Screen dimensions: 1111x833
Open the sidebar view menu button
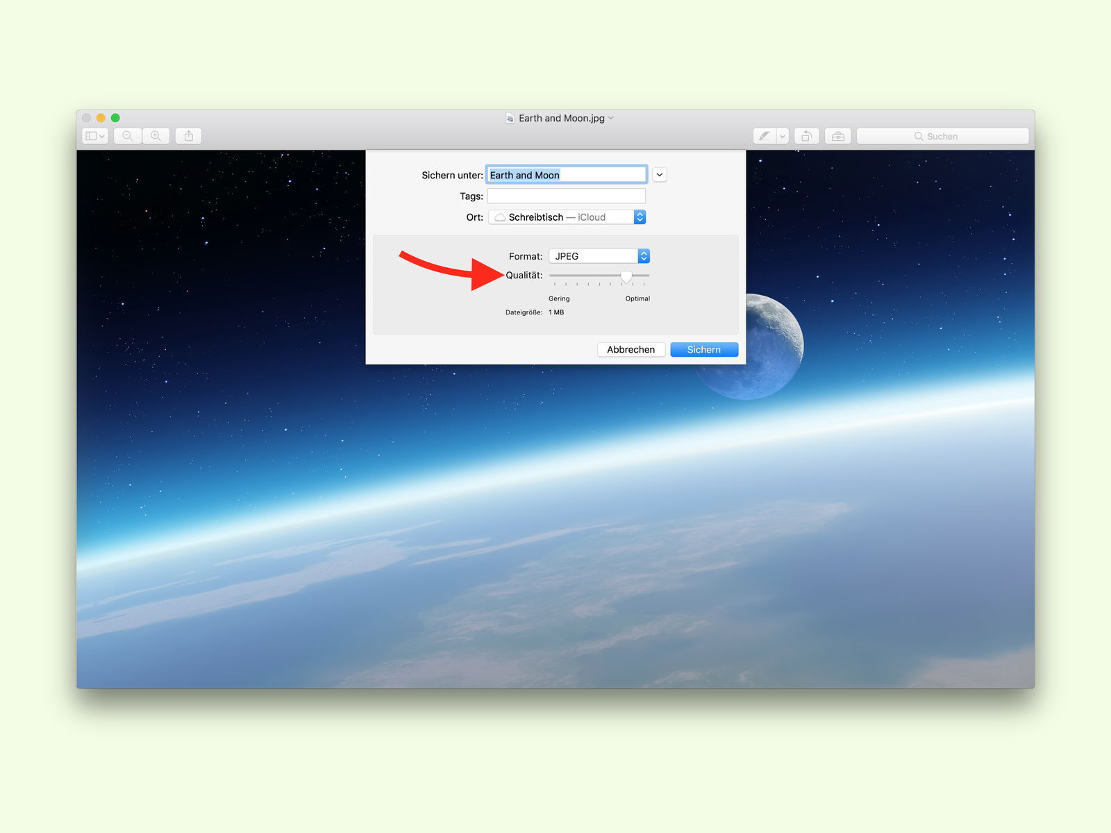point(95,136)
